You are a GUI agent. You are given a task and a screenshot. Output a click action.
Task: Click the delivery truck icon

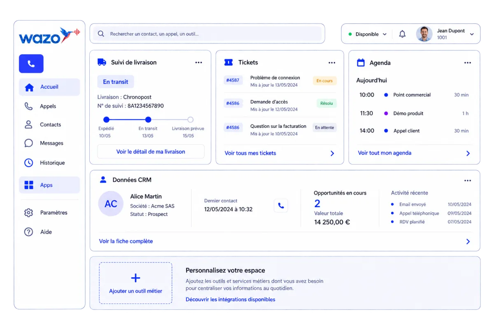102,62
